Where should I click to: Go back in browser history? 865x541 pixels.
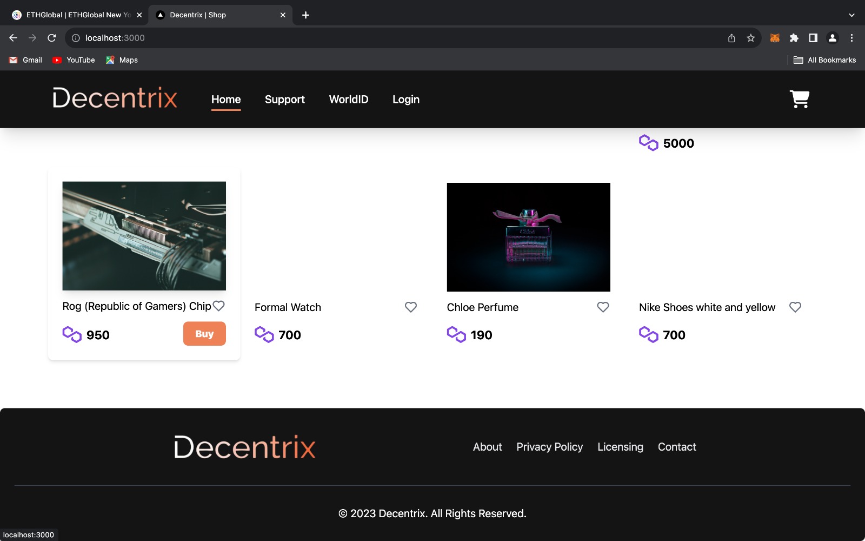pyautogui.click(x=13, y=38)
